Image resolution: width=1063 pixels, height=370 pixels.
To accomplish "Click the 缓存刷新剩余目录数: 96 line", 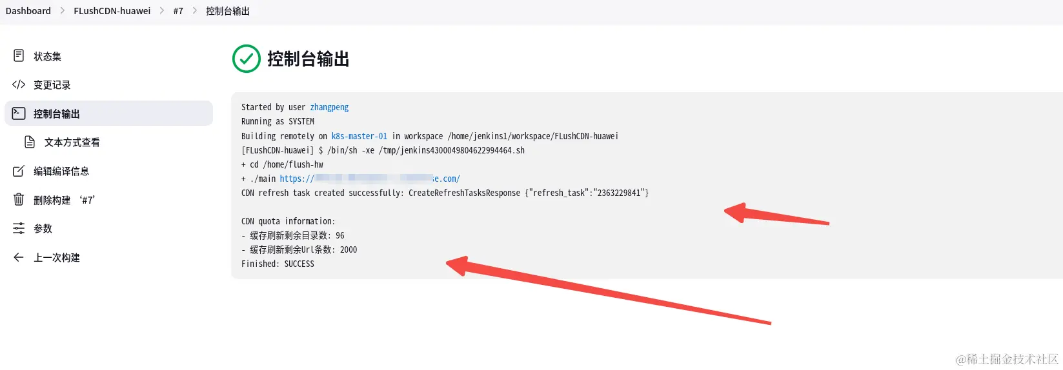I will 293,235.
